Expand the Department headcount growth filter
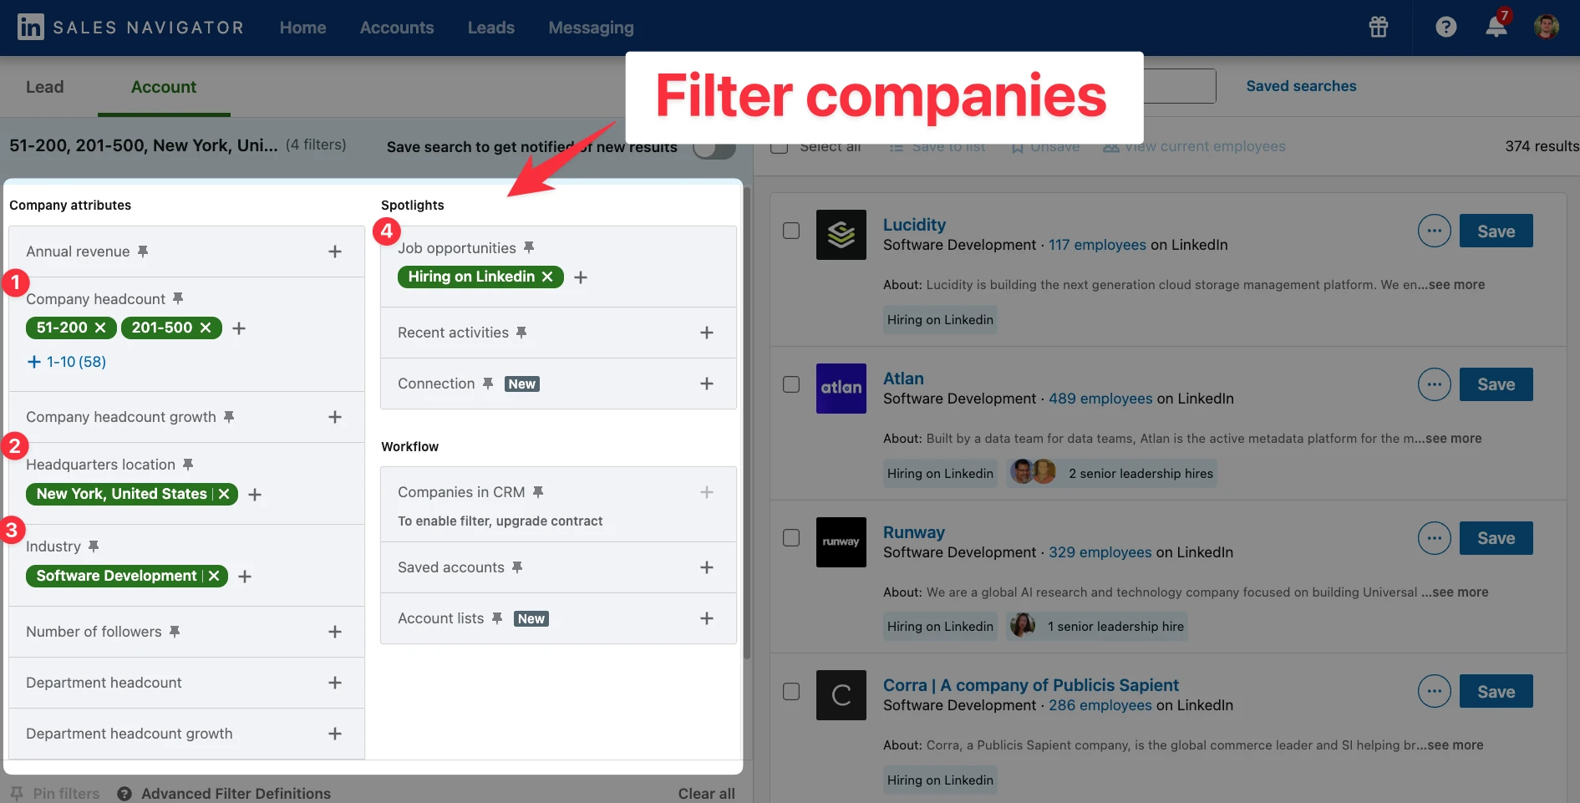 335,734
